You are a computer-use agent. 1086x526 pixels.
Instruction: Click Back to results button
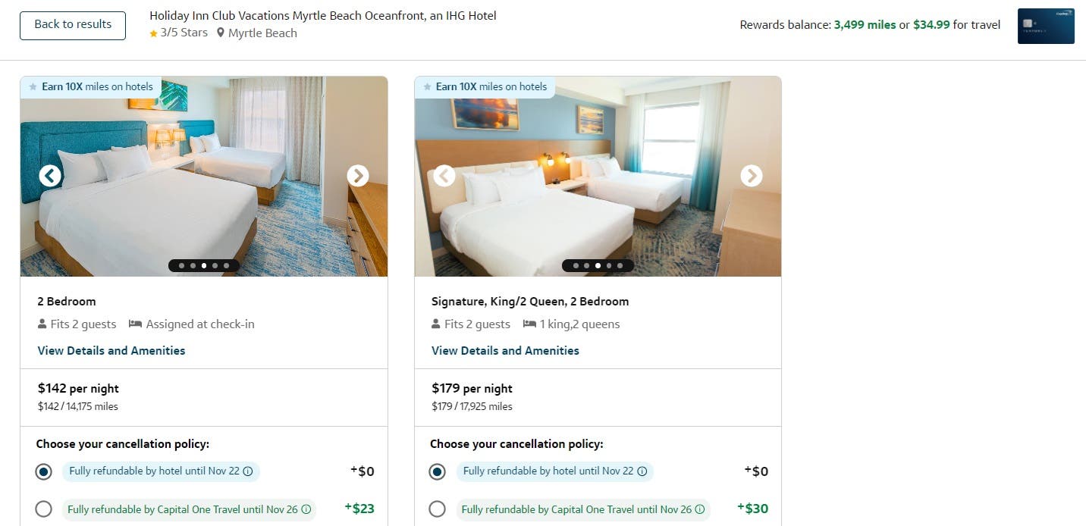73,24
